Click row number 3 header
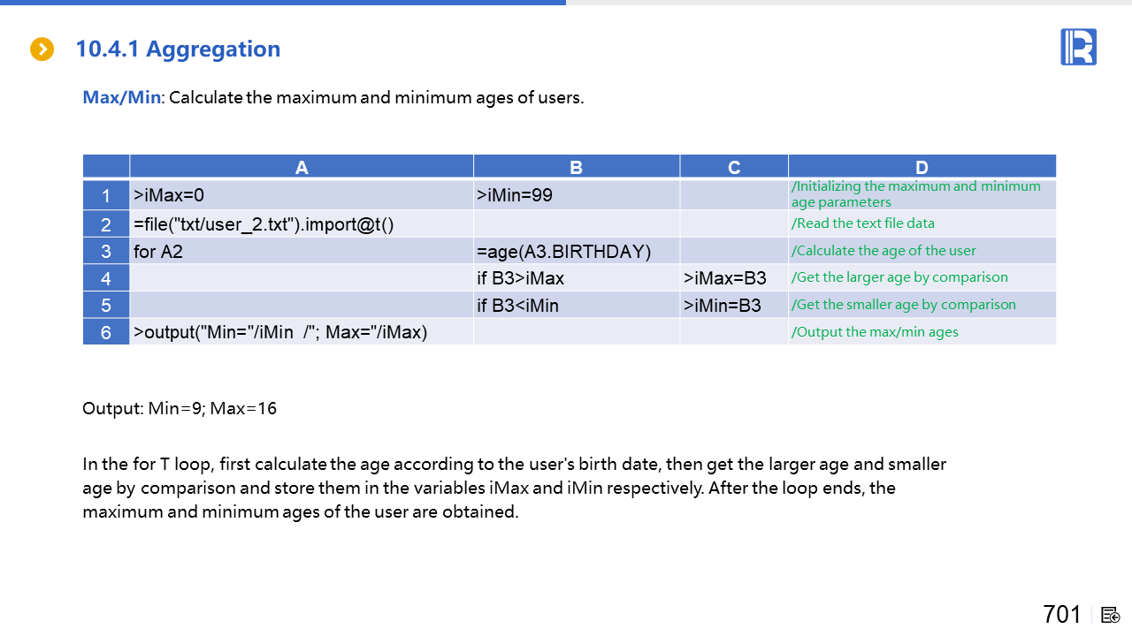This screenshot has height=636, width=1132. [106, 251]
